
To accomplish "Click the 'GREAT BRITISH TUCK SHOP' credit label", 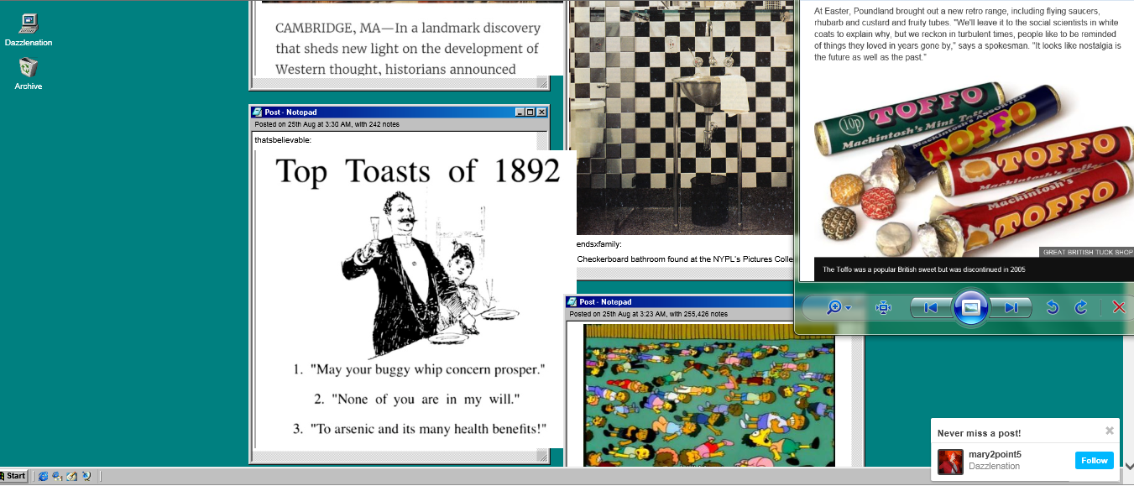I will click(x=1088, y=252).
